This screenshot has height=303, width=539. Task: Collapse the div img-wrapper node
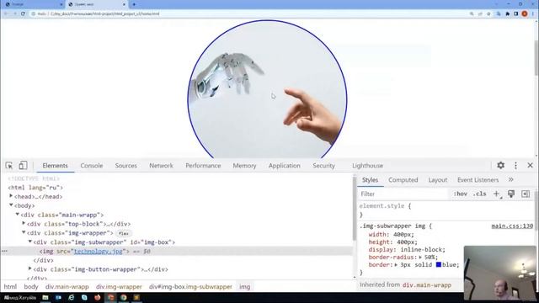[24, 232]
